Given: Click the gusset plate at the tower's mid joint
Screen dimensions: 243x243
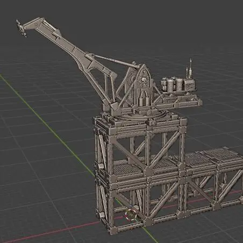Looking at the screenshot, I should [x=148, y=170].
